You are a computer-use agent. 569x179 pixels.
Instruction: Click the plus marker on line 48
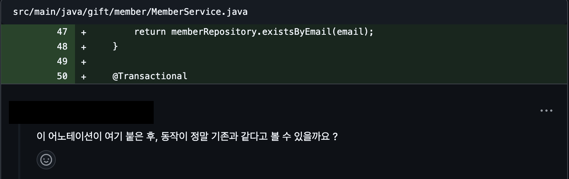tap(84, 47)
